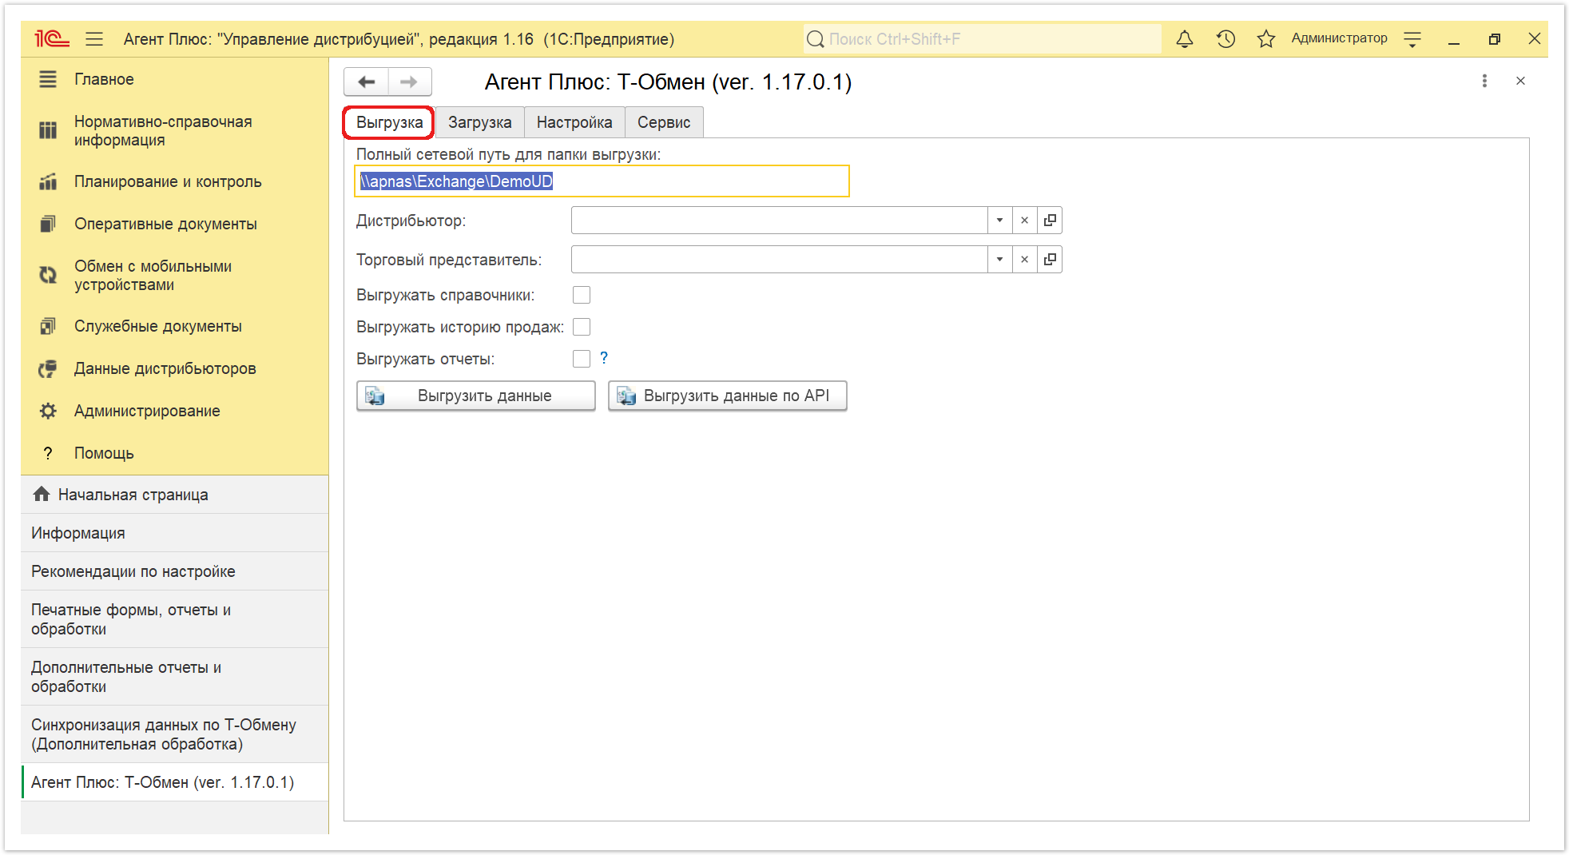Click the Выгрузить данные button
Image resolution: width=1569 pixels, height=855 pixels.
coord(476,396)
